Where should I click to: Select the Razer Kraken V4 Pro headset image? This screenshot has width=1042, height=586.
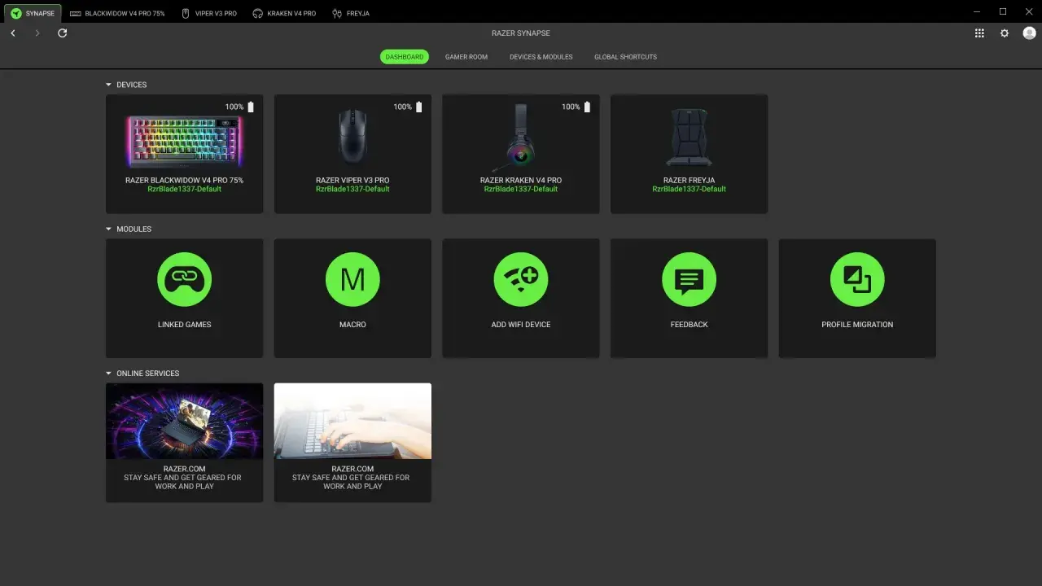tap(518, 137)
